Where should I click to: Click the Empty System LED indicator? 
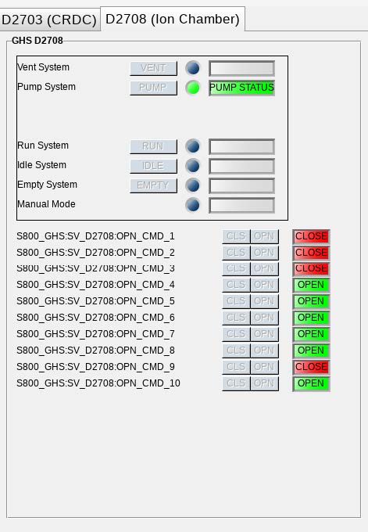[193, 185]
